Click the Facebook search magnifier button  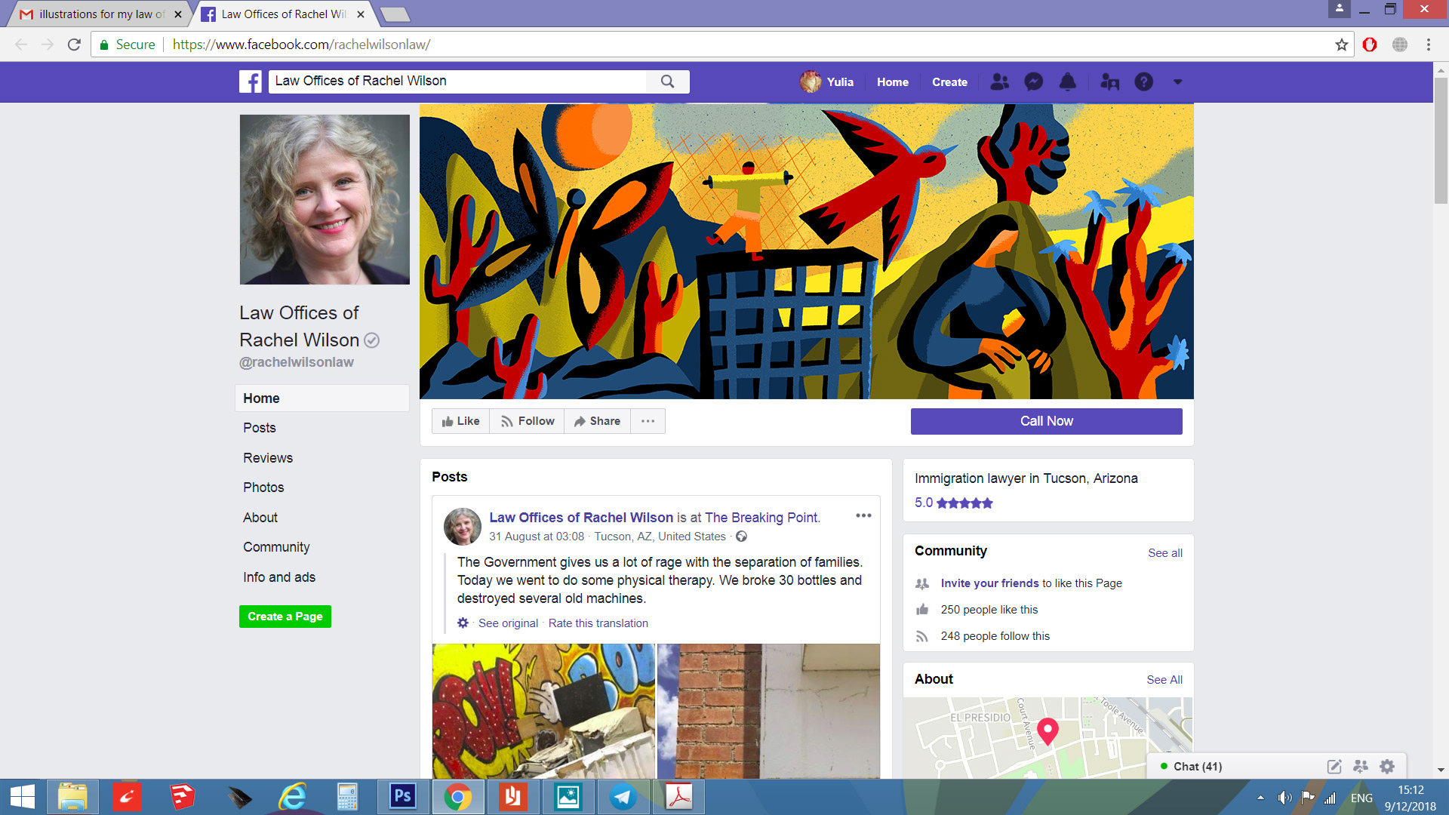(667, 81)
